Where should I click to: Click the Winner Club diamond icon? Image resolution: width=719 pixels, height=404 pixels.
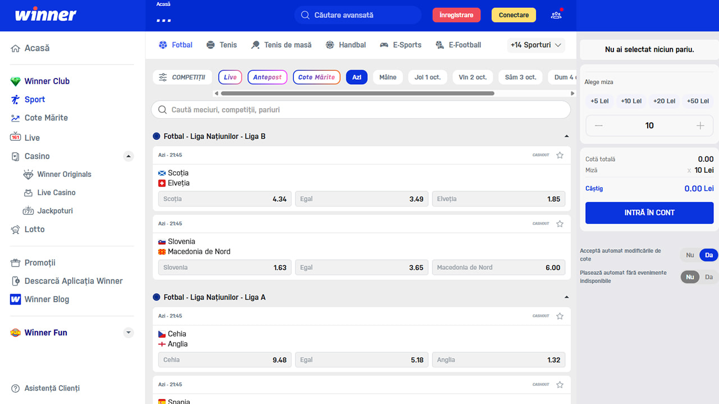coord(15,81)
